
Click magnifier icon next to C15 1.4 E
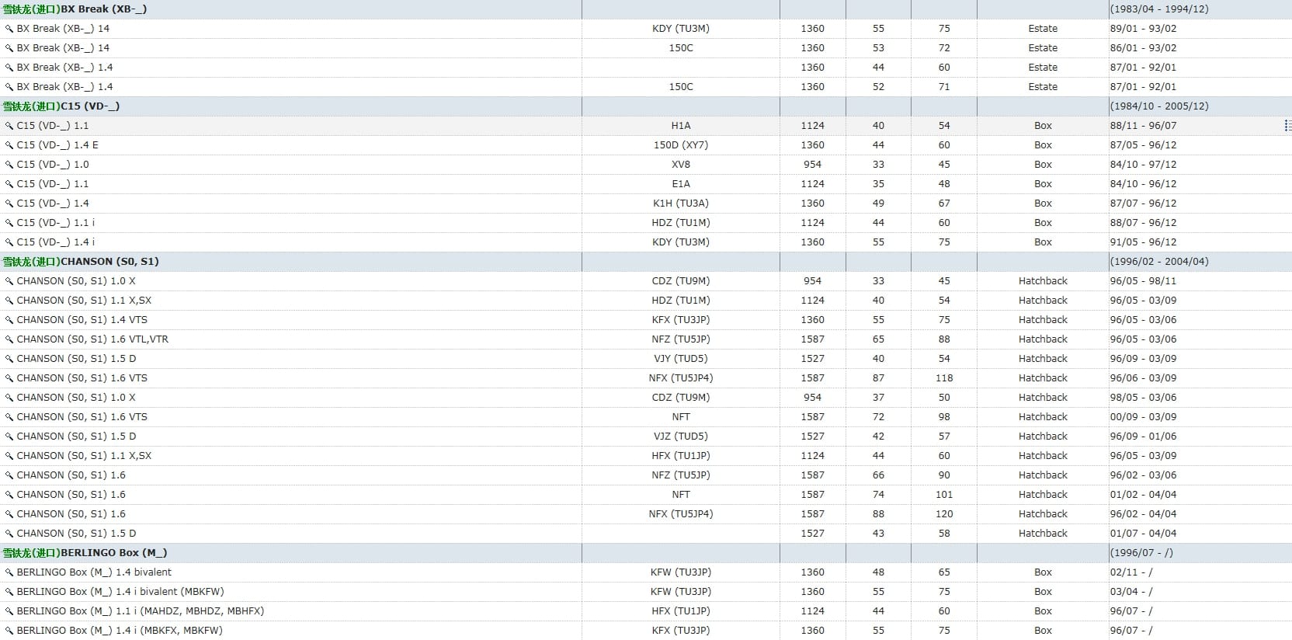9,145
